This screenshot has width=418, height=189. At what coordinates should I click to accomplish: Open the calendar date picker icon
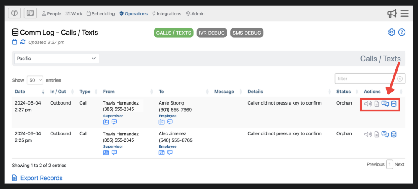[x=15, y=42]
